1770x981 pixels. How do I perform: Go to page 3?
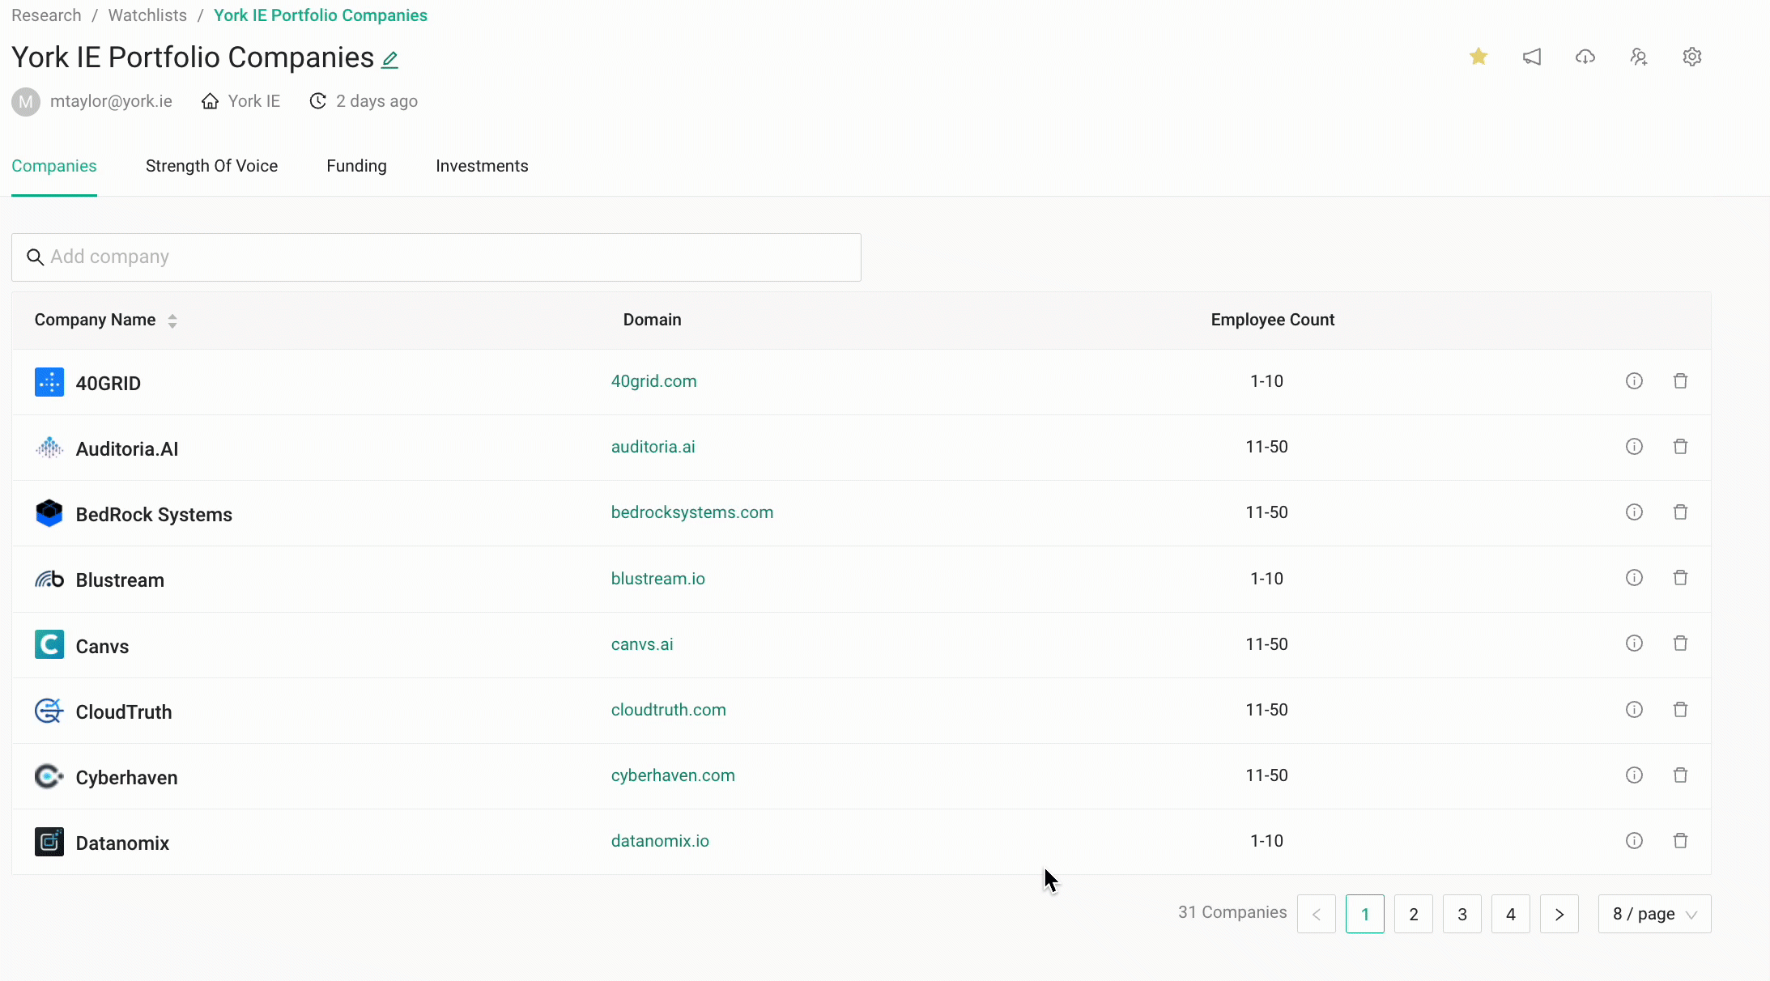point(1462,914)
